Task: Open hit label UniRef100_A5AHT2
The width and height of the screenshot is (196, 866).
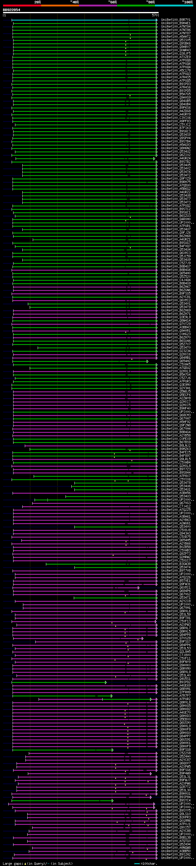Action: point(175,37)
